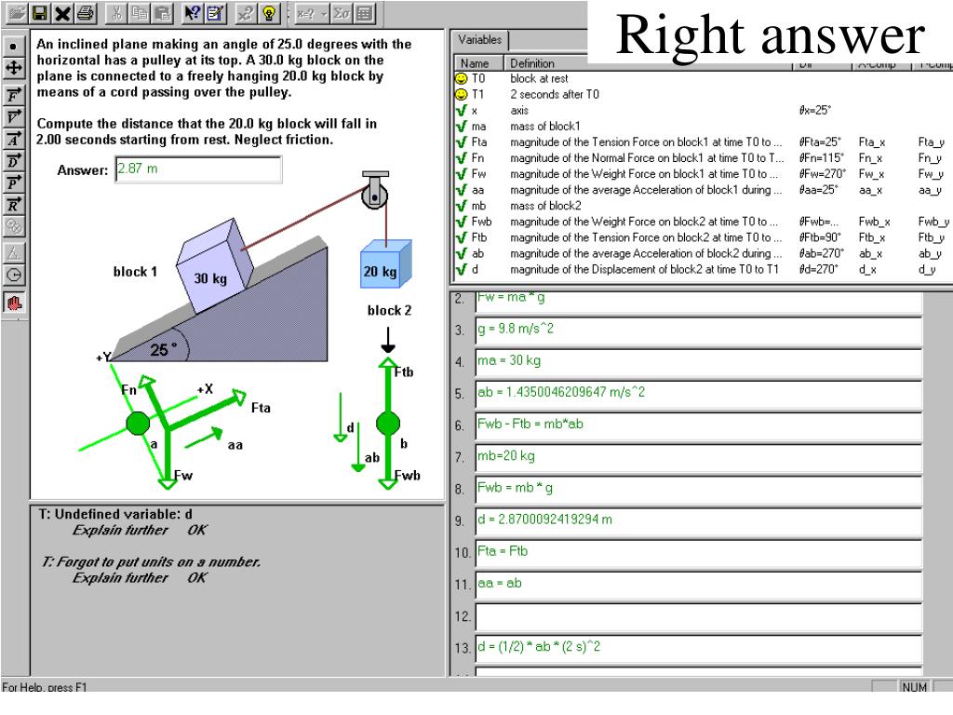Click the Name column header
953x715 pixels.
[479, 63]
